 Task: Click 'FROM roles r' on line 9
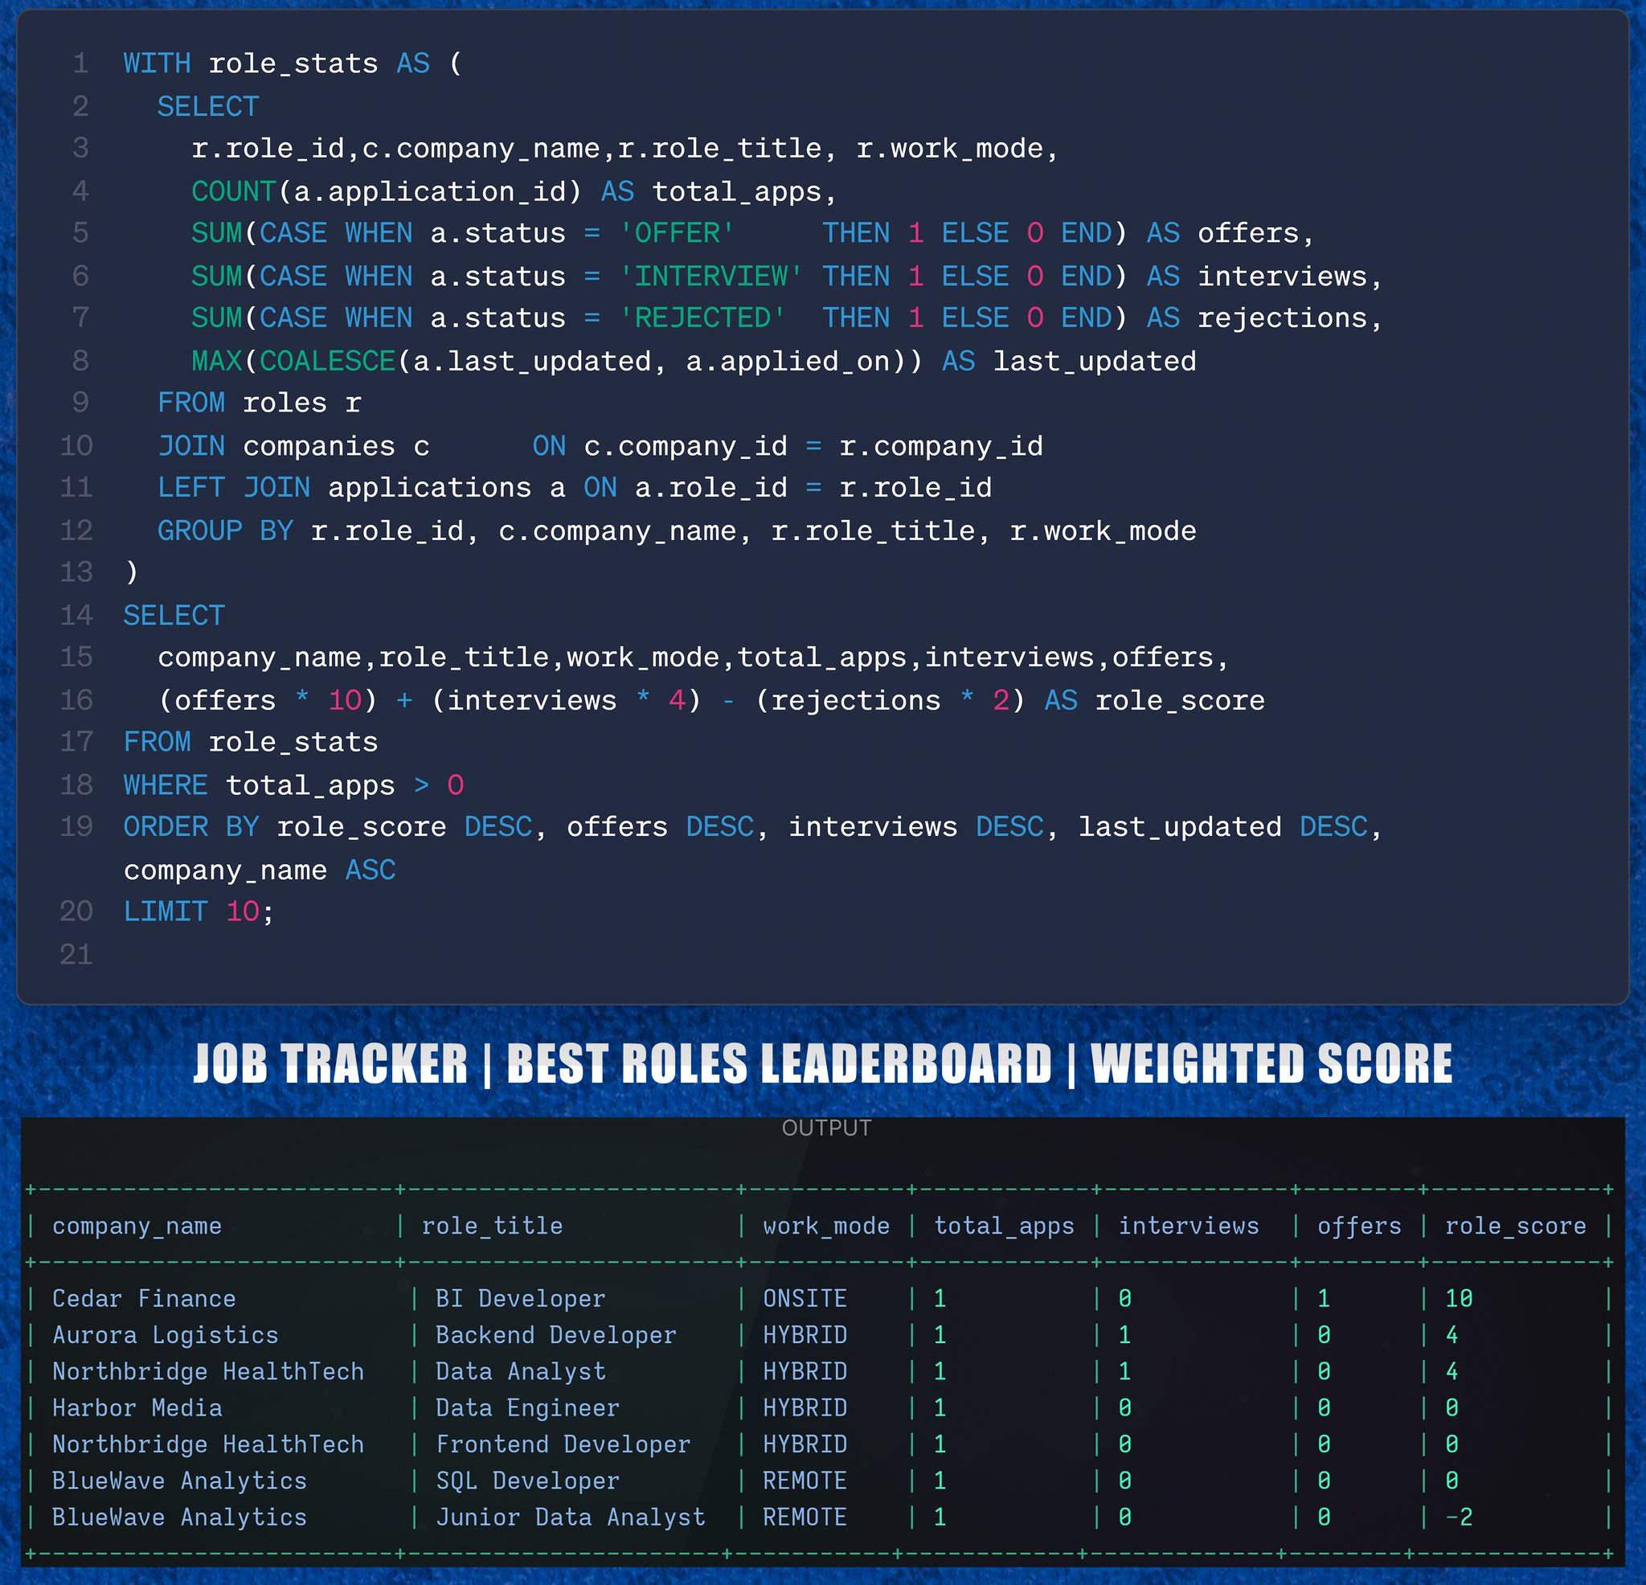coord(260,403)
